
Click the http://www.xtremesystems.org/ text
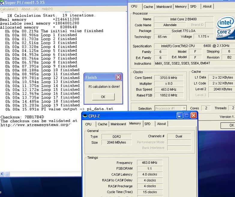pyautogui.click(x=35, y=125)
